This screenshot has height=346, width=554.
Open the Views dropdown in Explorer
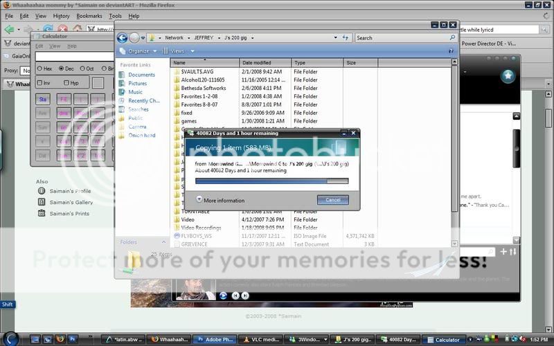click(177, 51)
